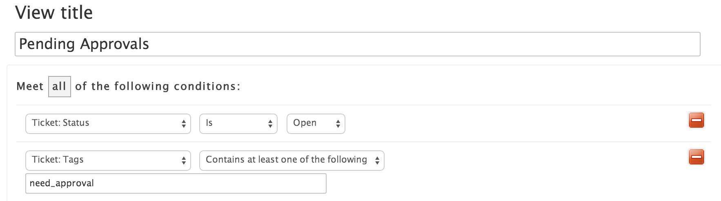Click arrows on "Contains at least one" selector
Image resolution: width=721 pixels, height=201 pixels.
pos(377,161)
